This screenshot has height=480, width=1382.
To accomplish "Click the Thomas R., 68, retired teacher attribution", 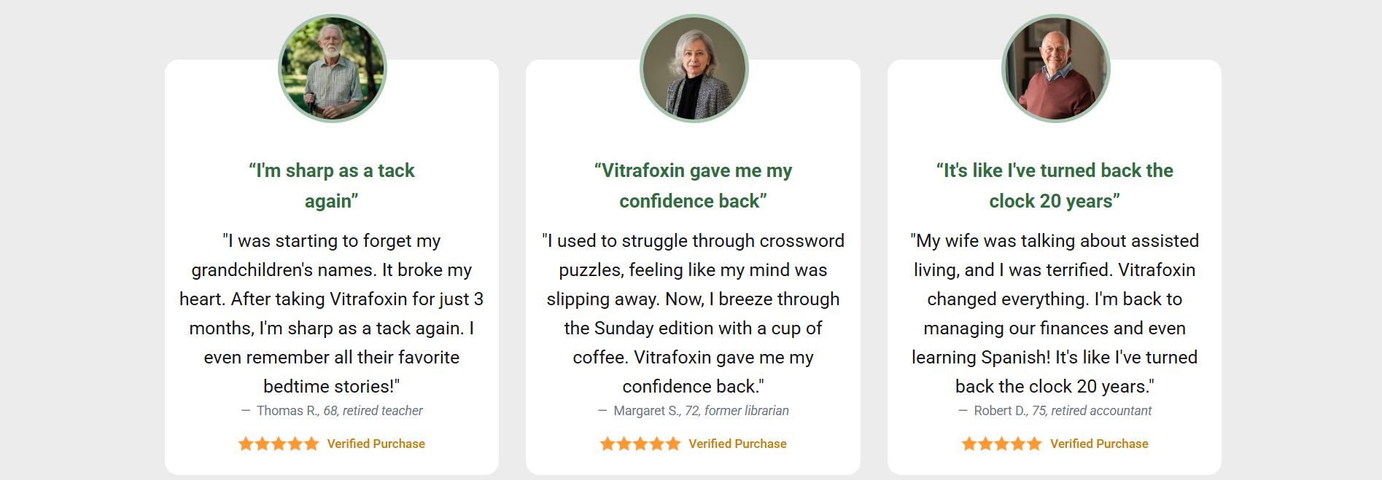I will tap(332, 411).
